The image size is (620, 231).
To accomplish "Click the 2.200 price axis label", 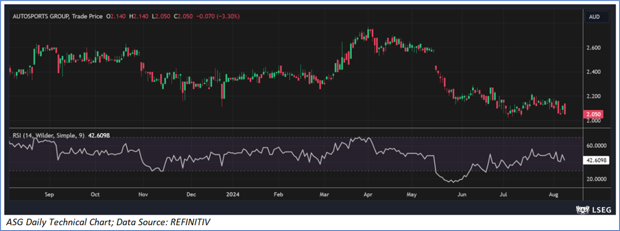I will 594,96.
